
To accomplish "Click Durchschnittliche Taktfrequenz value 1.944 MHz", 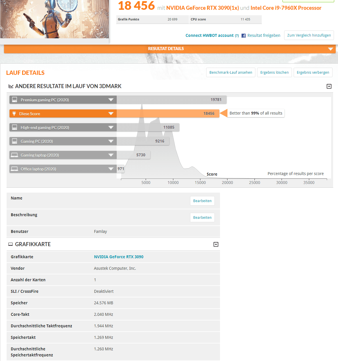I will pos(103,326).
